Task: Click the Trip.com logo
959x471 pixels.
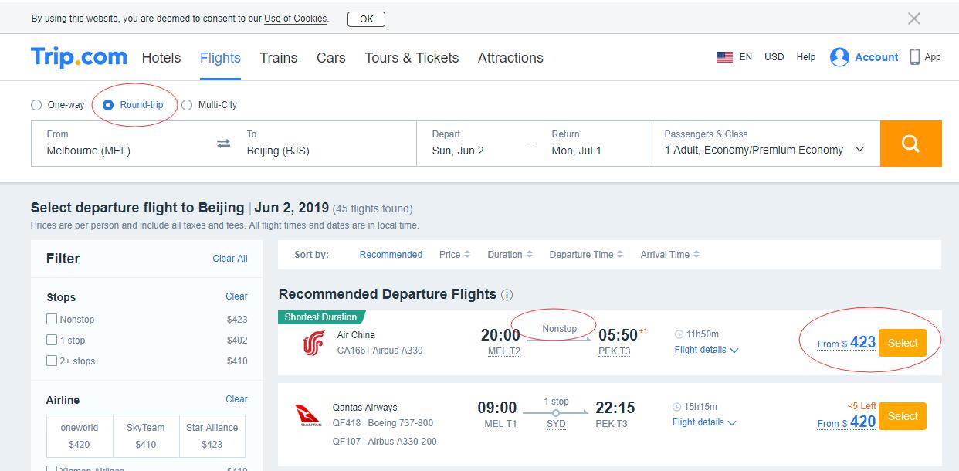Action: point(79,57)
